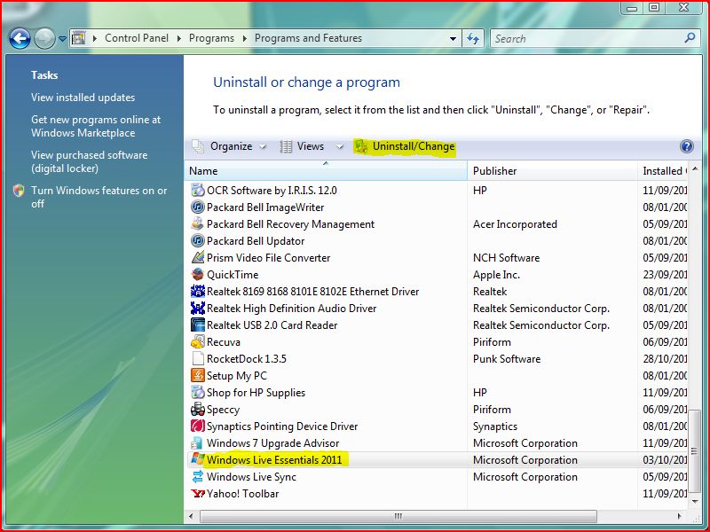Click the Uninstall/Change icon
Viewport: 710px width, 532px height.
(361, 146)
